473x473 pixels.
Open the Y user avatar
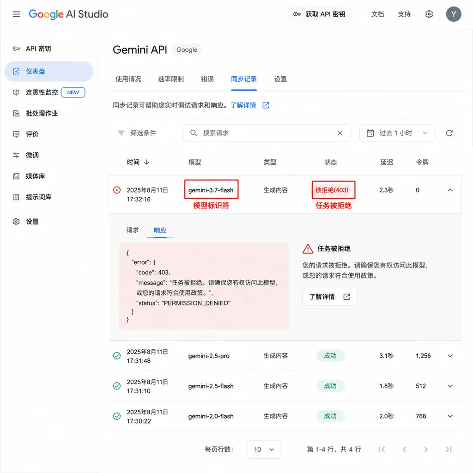[x=454, y=14]
